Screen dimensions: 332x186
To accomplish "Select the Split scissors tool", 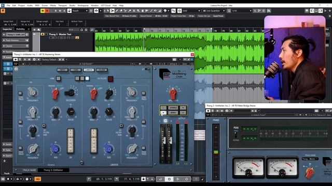I will (126, 11).
